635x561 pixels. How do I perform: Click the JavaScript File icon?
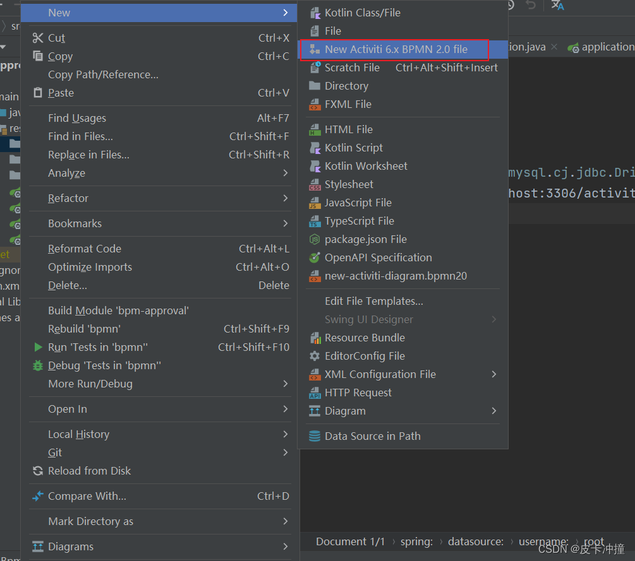[315, 203]
